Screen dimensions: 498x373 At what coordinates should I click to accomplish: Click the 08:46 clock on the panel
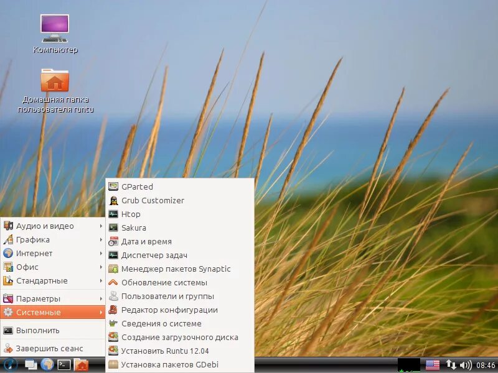coord(486,365)
